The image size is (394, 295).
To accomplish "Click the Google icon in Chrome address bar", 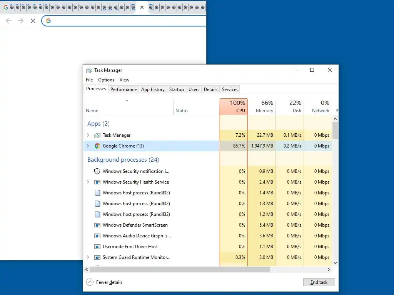I will (48, 21).
